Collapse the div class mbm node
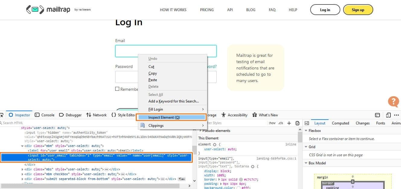 (x=23, y=146)
